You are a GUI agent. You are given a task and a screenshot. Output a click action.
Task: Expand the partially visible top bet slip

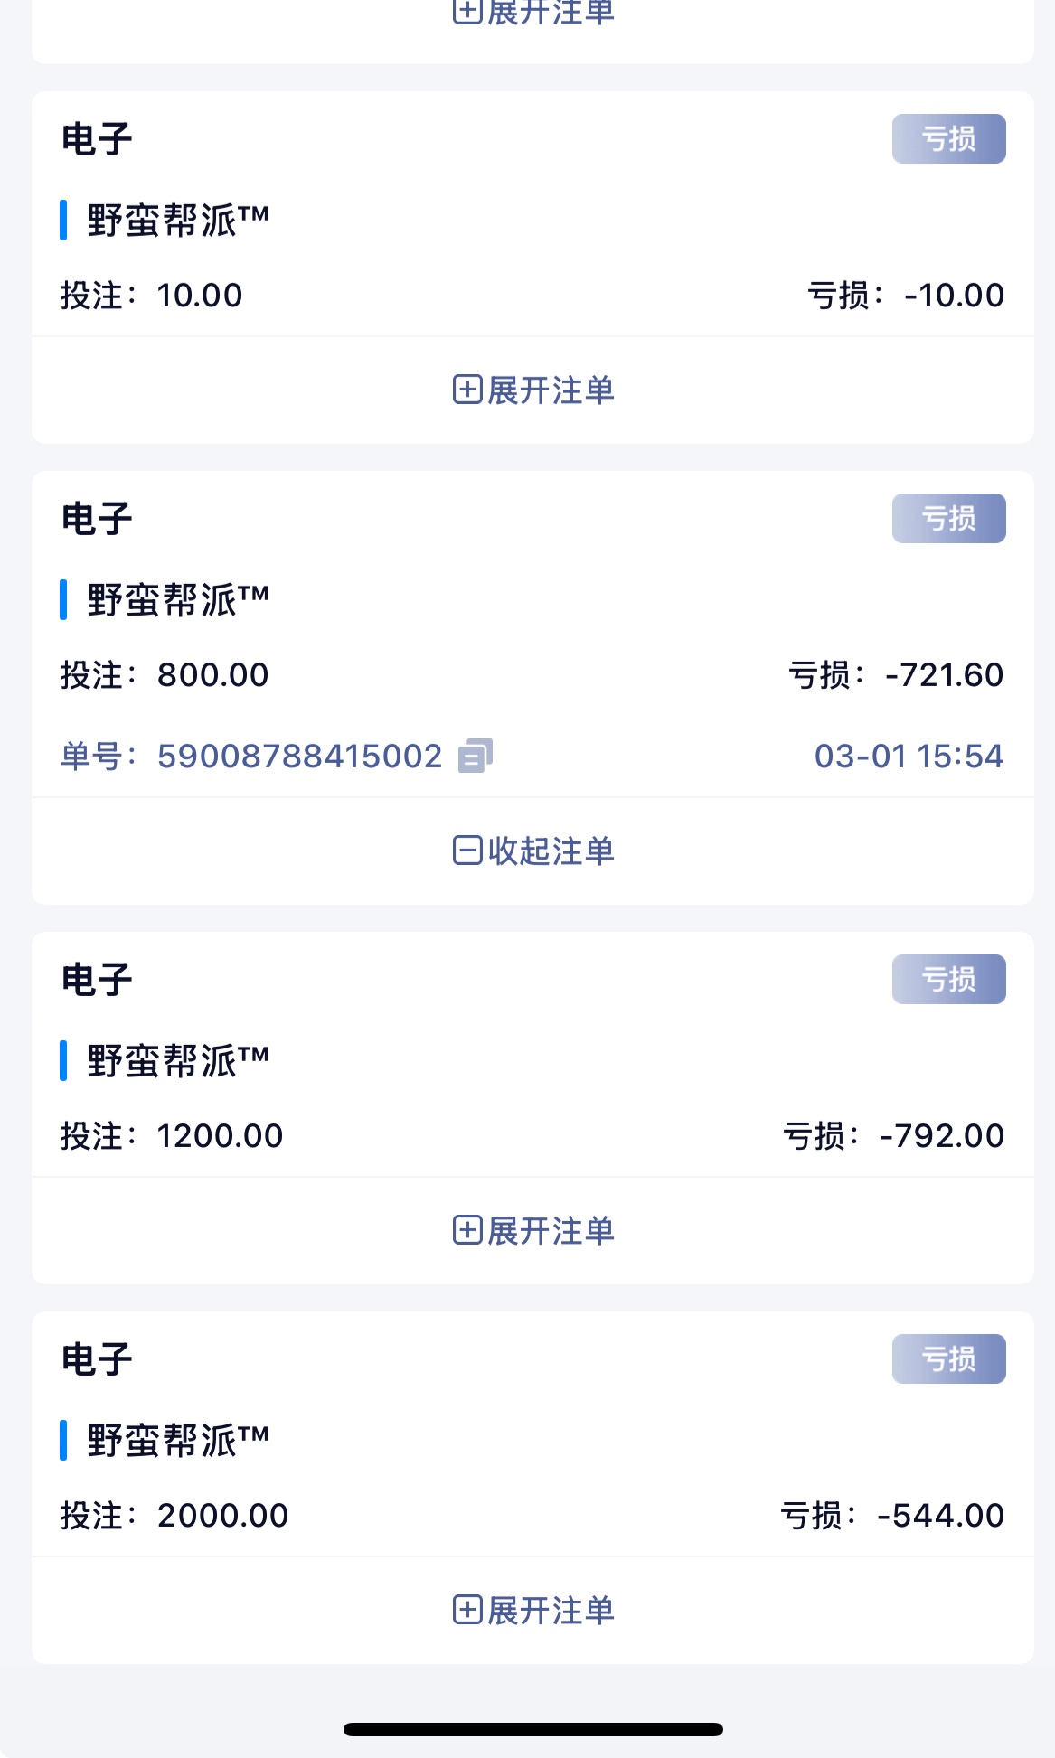coord(533,13)
